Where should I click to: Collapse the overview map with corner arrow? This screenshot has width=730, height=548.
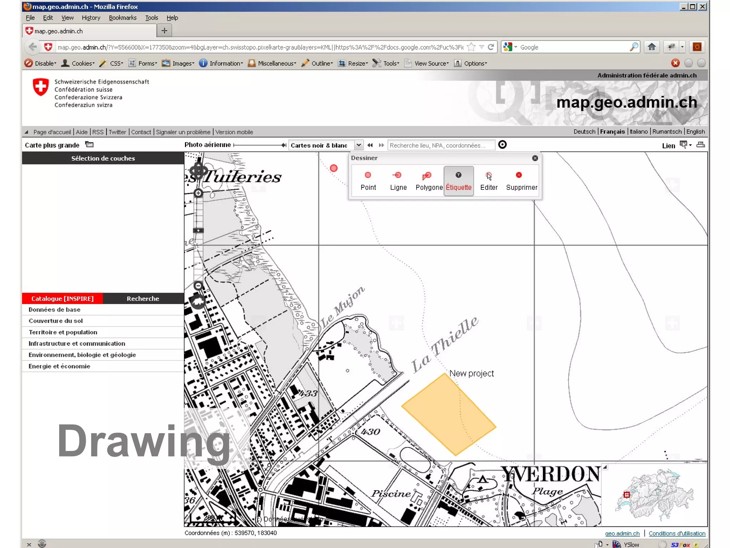(x=605, y=467)
